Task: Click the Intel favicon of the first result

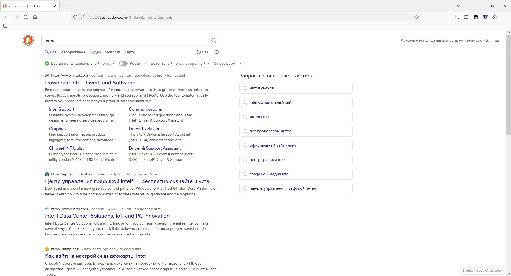Action: (47, 76)
